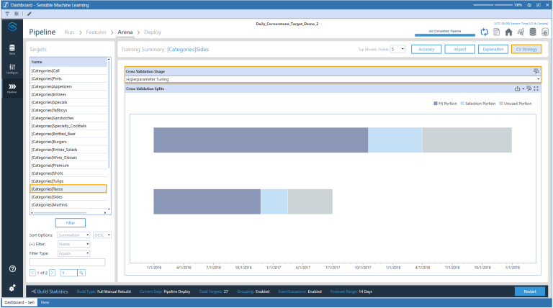
Task: Click the Filter button under targets
Action: pyautogui.click(x=70, y=223)
